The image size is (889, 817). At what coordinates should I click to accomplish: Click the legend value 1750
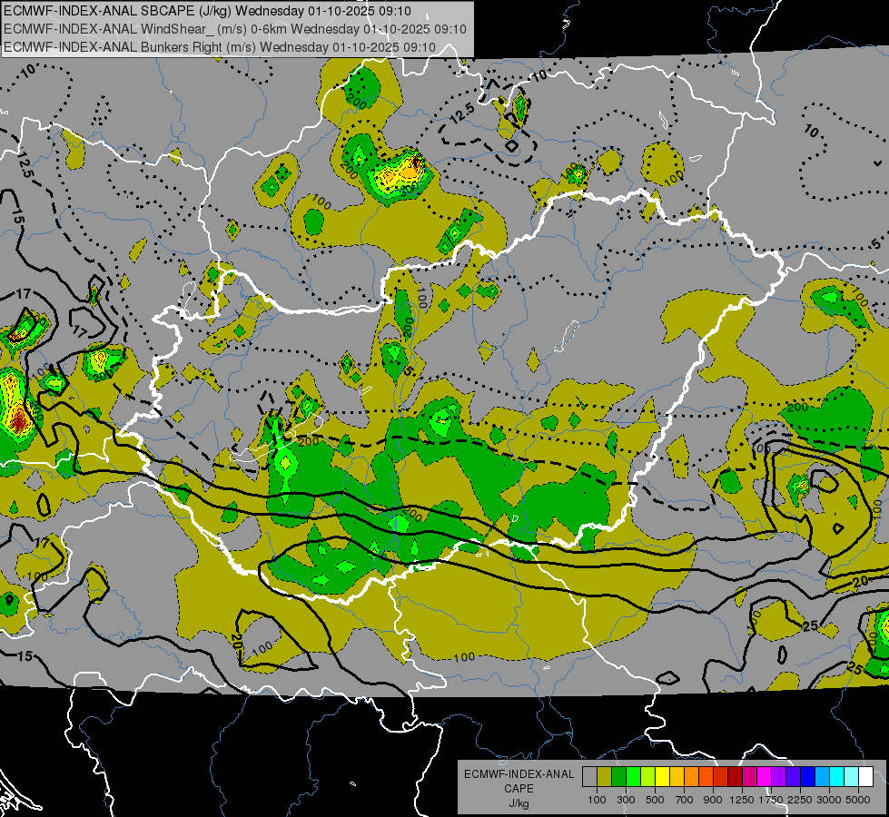(771, 800)
